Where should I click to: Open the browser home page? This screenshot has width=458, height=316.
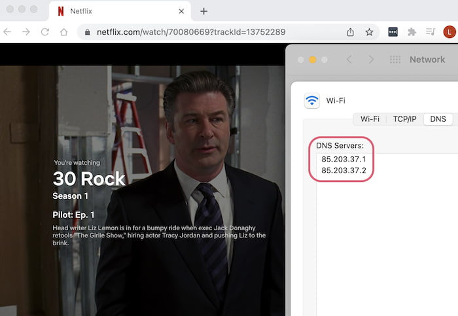click(63, 32)
